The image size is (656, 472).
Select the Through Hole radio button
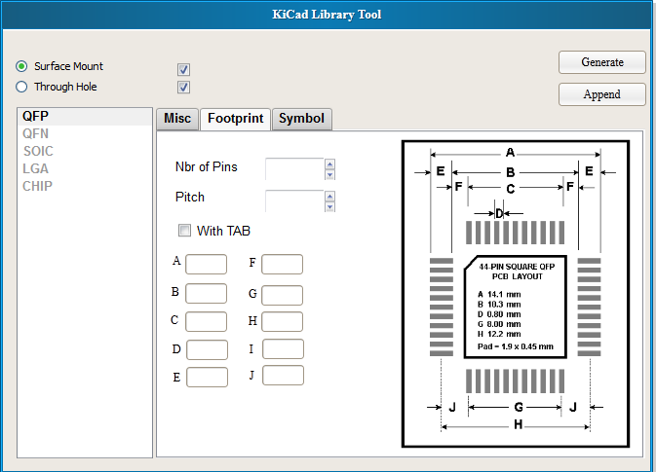[x=21, y=87]
